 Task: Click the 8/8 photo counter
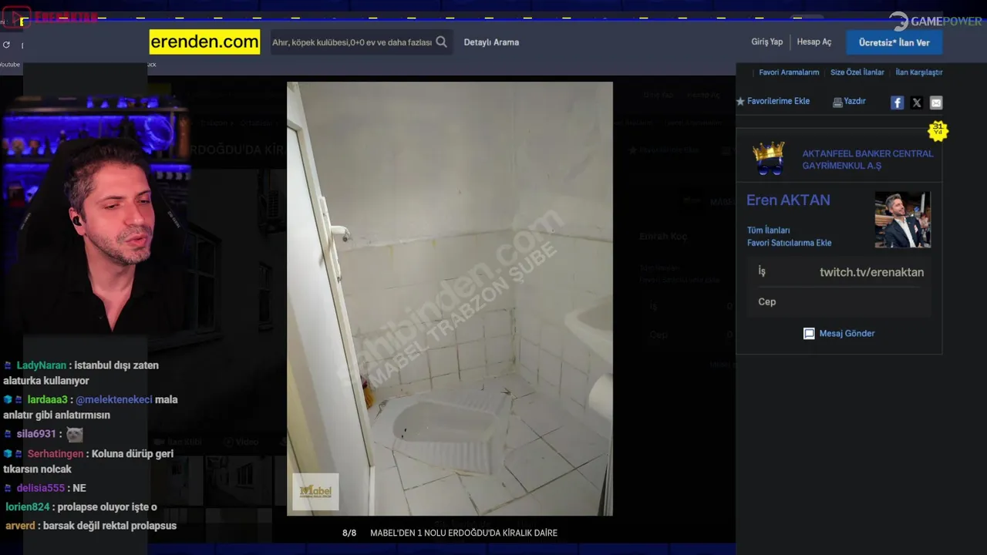[x=349, y=533]
